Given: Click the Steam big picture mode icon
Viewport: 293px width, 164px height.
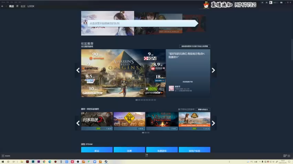Looking at the screenshot, I should (281, 3).
